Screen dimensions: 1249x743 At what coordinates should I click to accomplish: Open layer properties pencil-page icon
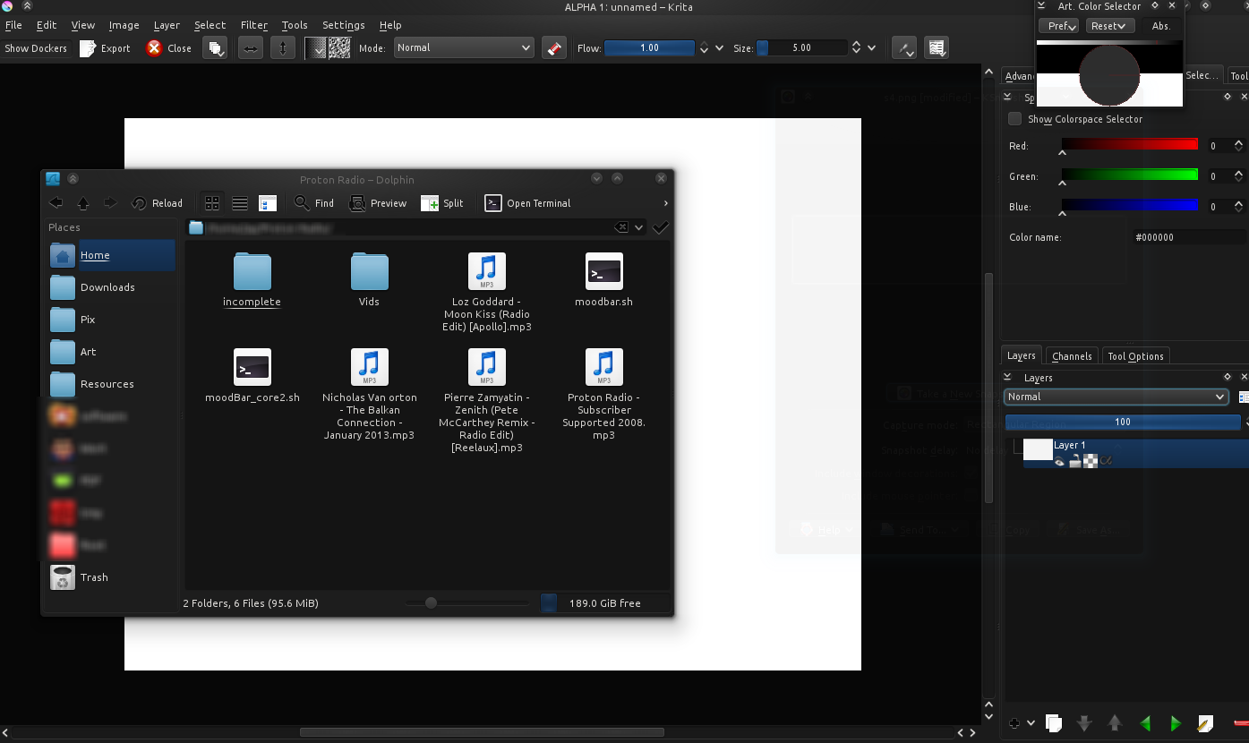point(1205,722)
